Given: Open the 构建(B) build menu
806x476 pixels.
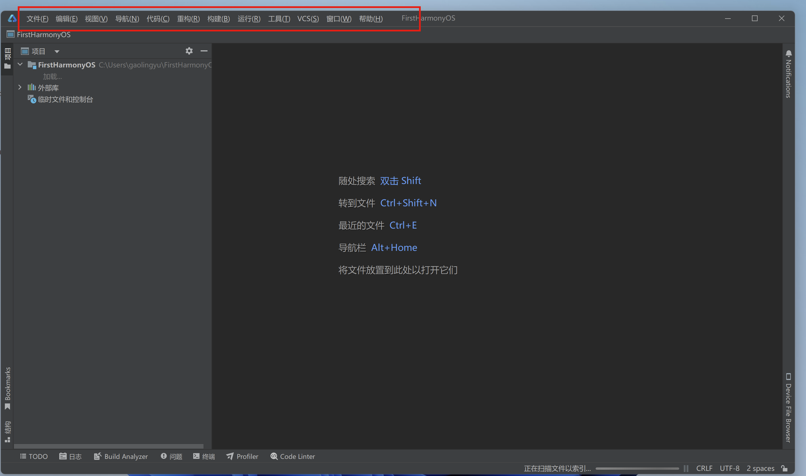Looking at the screenshot, I should coord(218,19).
